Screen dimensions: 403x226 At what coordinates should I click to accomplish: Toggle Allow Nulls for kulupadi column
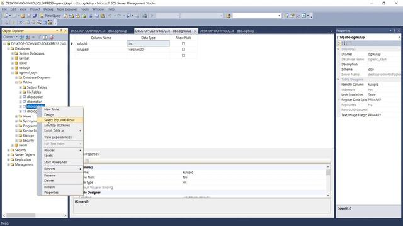[x=183, y=50]
